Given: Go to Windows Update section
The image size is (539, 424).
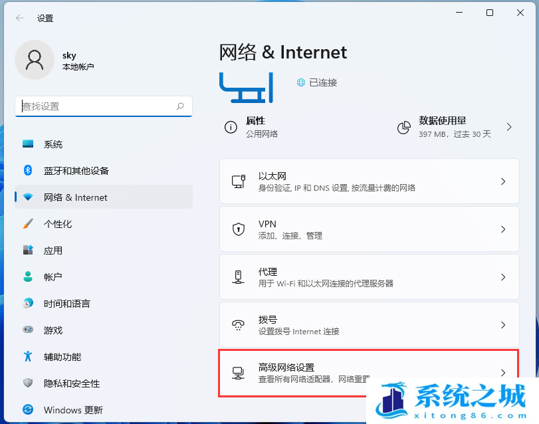Looking at the screenshot, I should (x=73, y=410).
